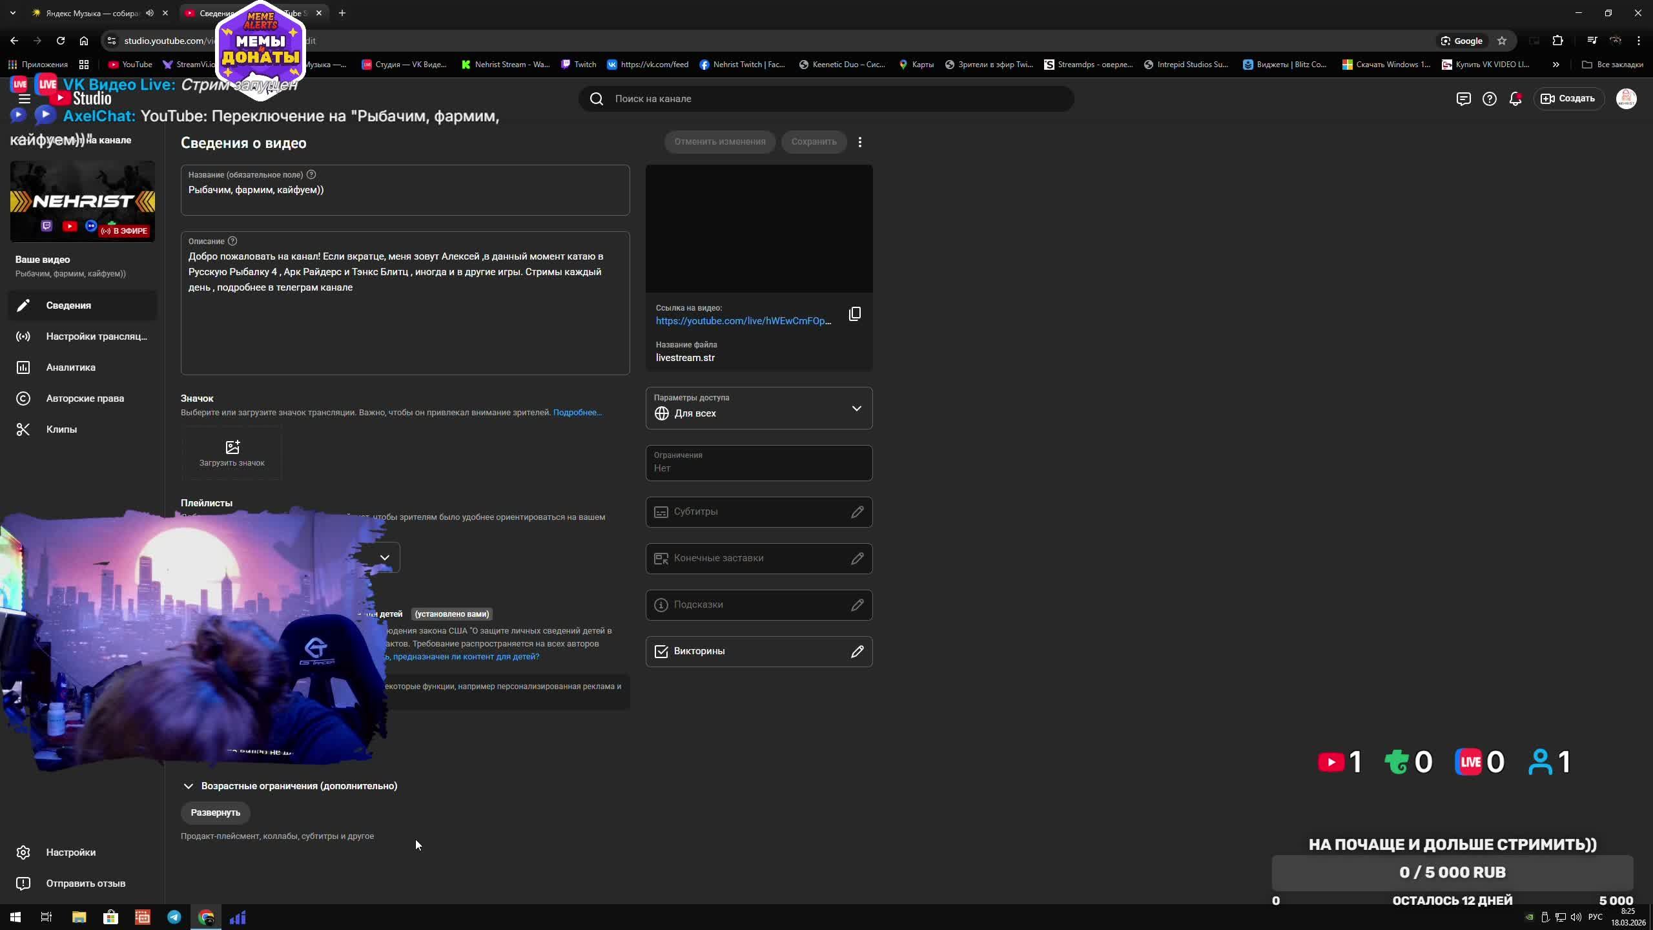Mute the Яндекс Музыка tab audio
The width and height of the screenshot is (1653, 930).
[150, 13]
